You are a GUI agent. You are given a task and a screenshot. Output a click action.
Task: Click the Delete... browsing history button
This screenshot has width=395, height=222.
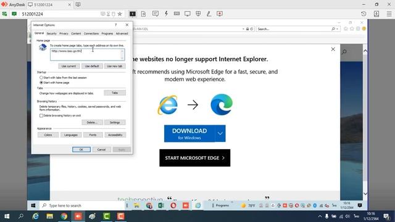pos(92,122)
